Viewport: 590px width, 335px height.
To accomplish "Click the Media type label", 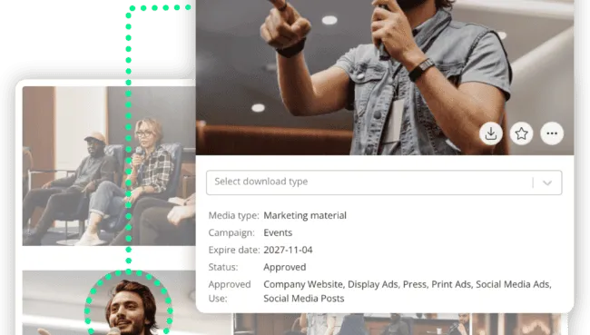I will click(233, 216).
